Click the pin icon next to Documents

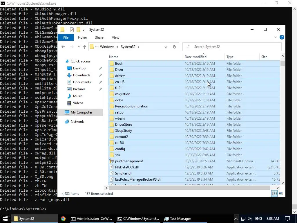tap(101, 82)
